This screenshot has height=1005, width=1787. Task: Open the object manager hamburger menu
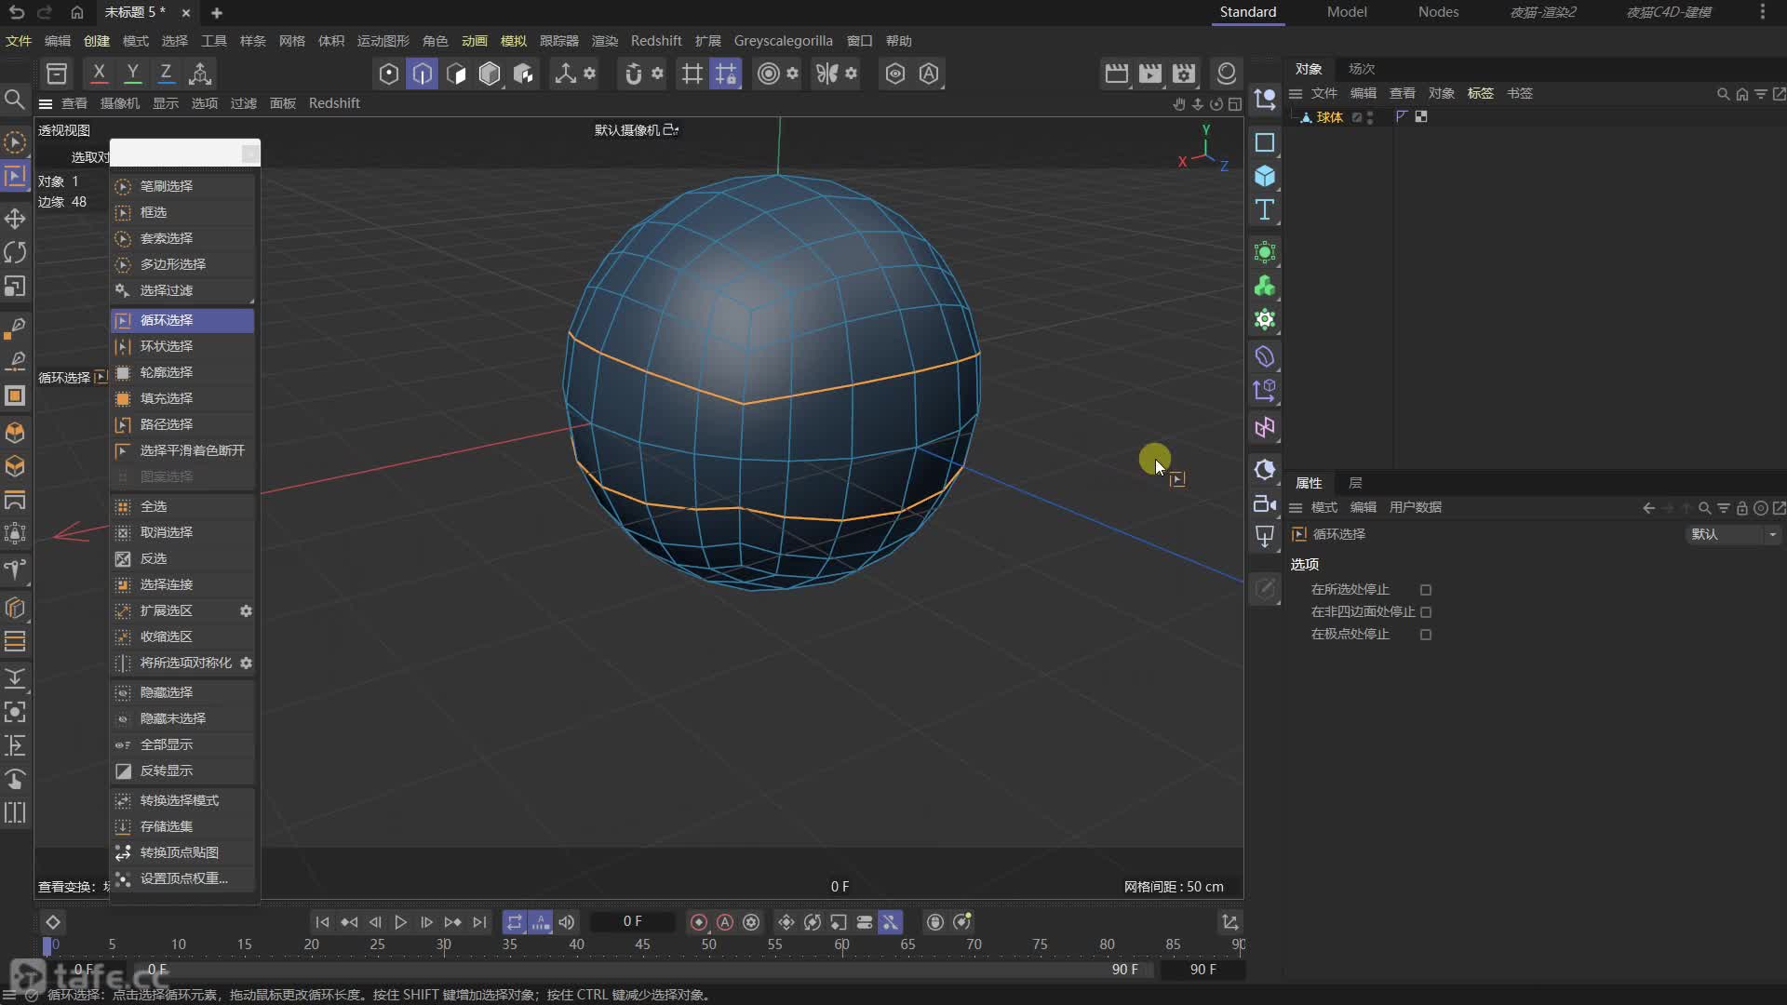[x=1295, y=93]
